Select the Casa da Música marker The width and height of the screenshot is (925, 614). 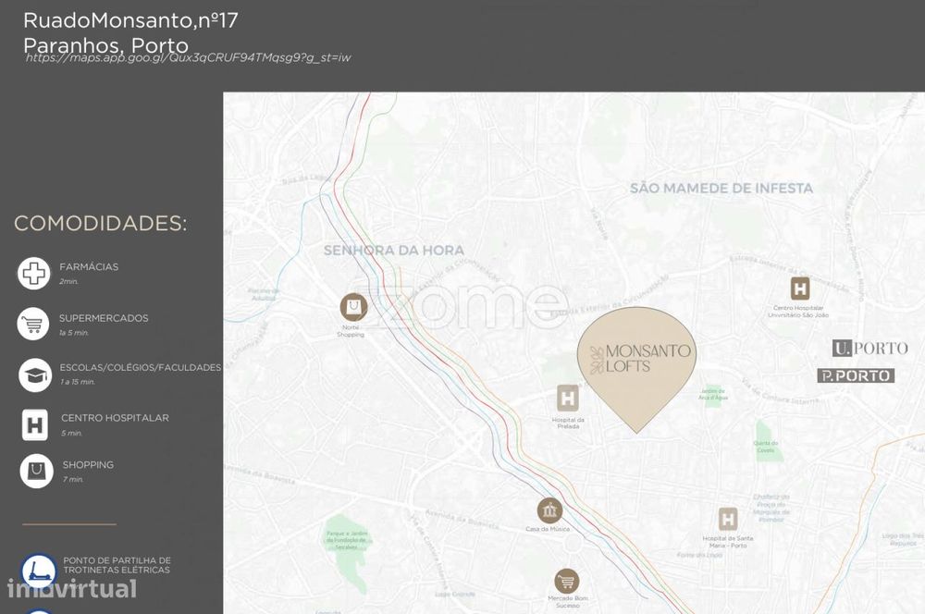[x=549, y=510]
